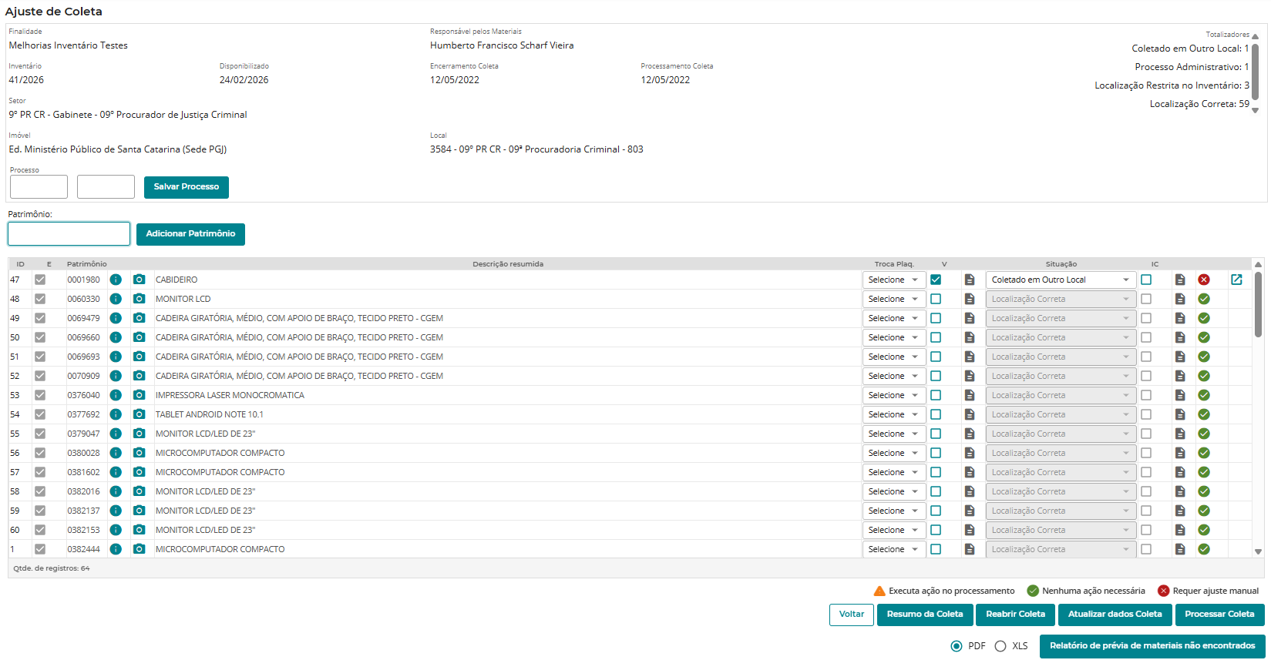Click the Patrimônio column header
The image size is (1271, 660).
click(87, 264)
